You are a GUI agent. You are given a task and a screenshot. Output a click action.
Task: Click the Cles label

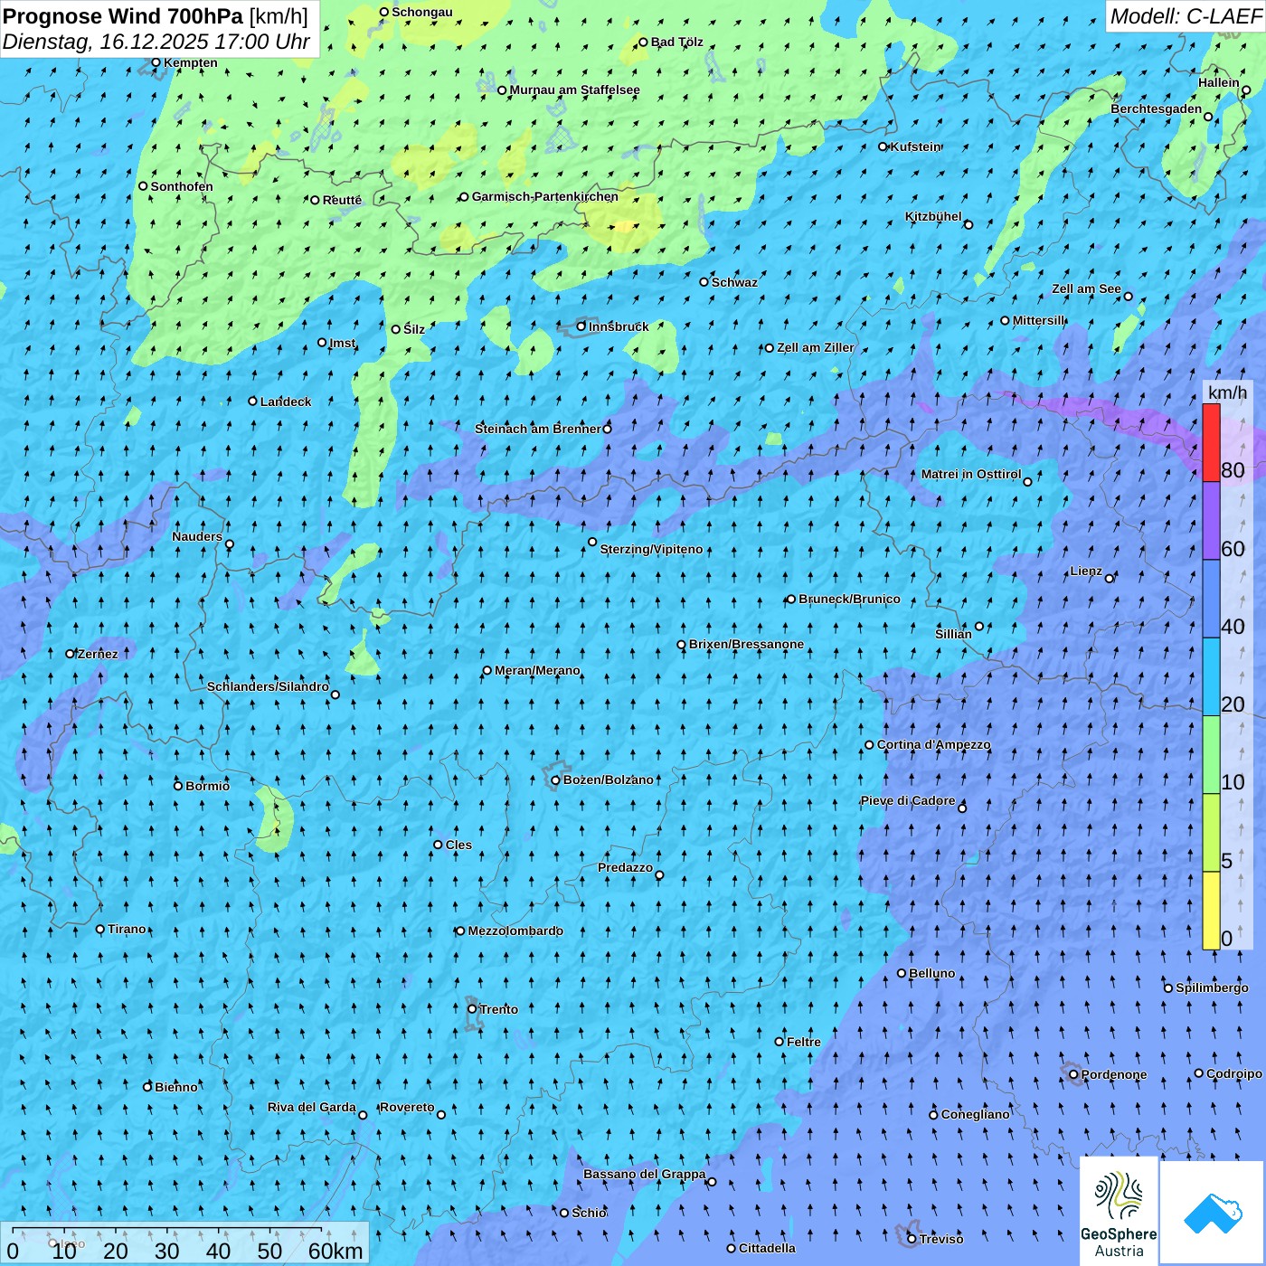point(458,845)
